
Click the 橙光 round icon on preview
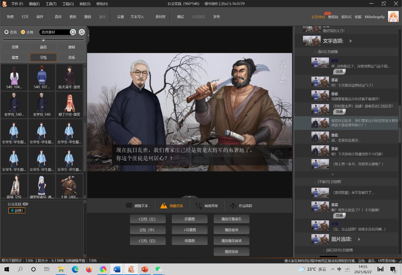pyautogui.click(x=283, y=78)
